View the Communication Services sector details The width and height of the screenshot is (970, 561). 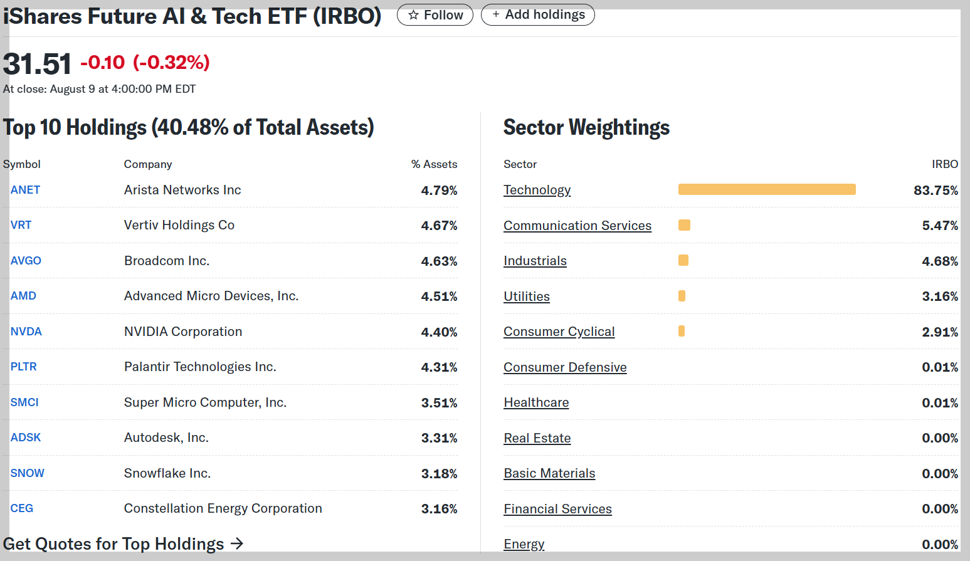coord(577,225)
